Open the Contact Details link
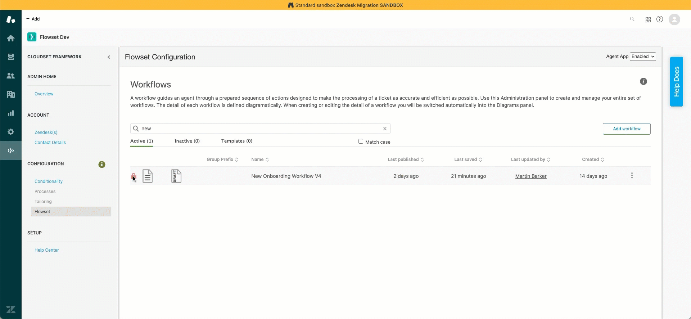The image size is (691, 319). pyautogui.click(x=50, y=143)
